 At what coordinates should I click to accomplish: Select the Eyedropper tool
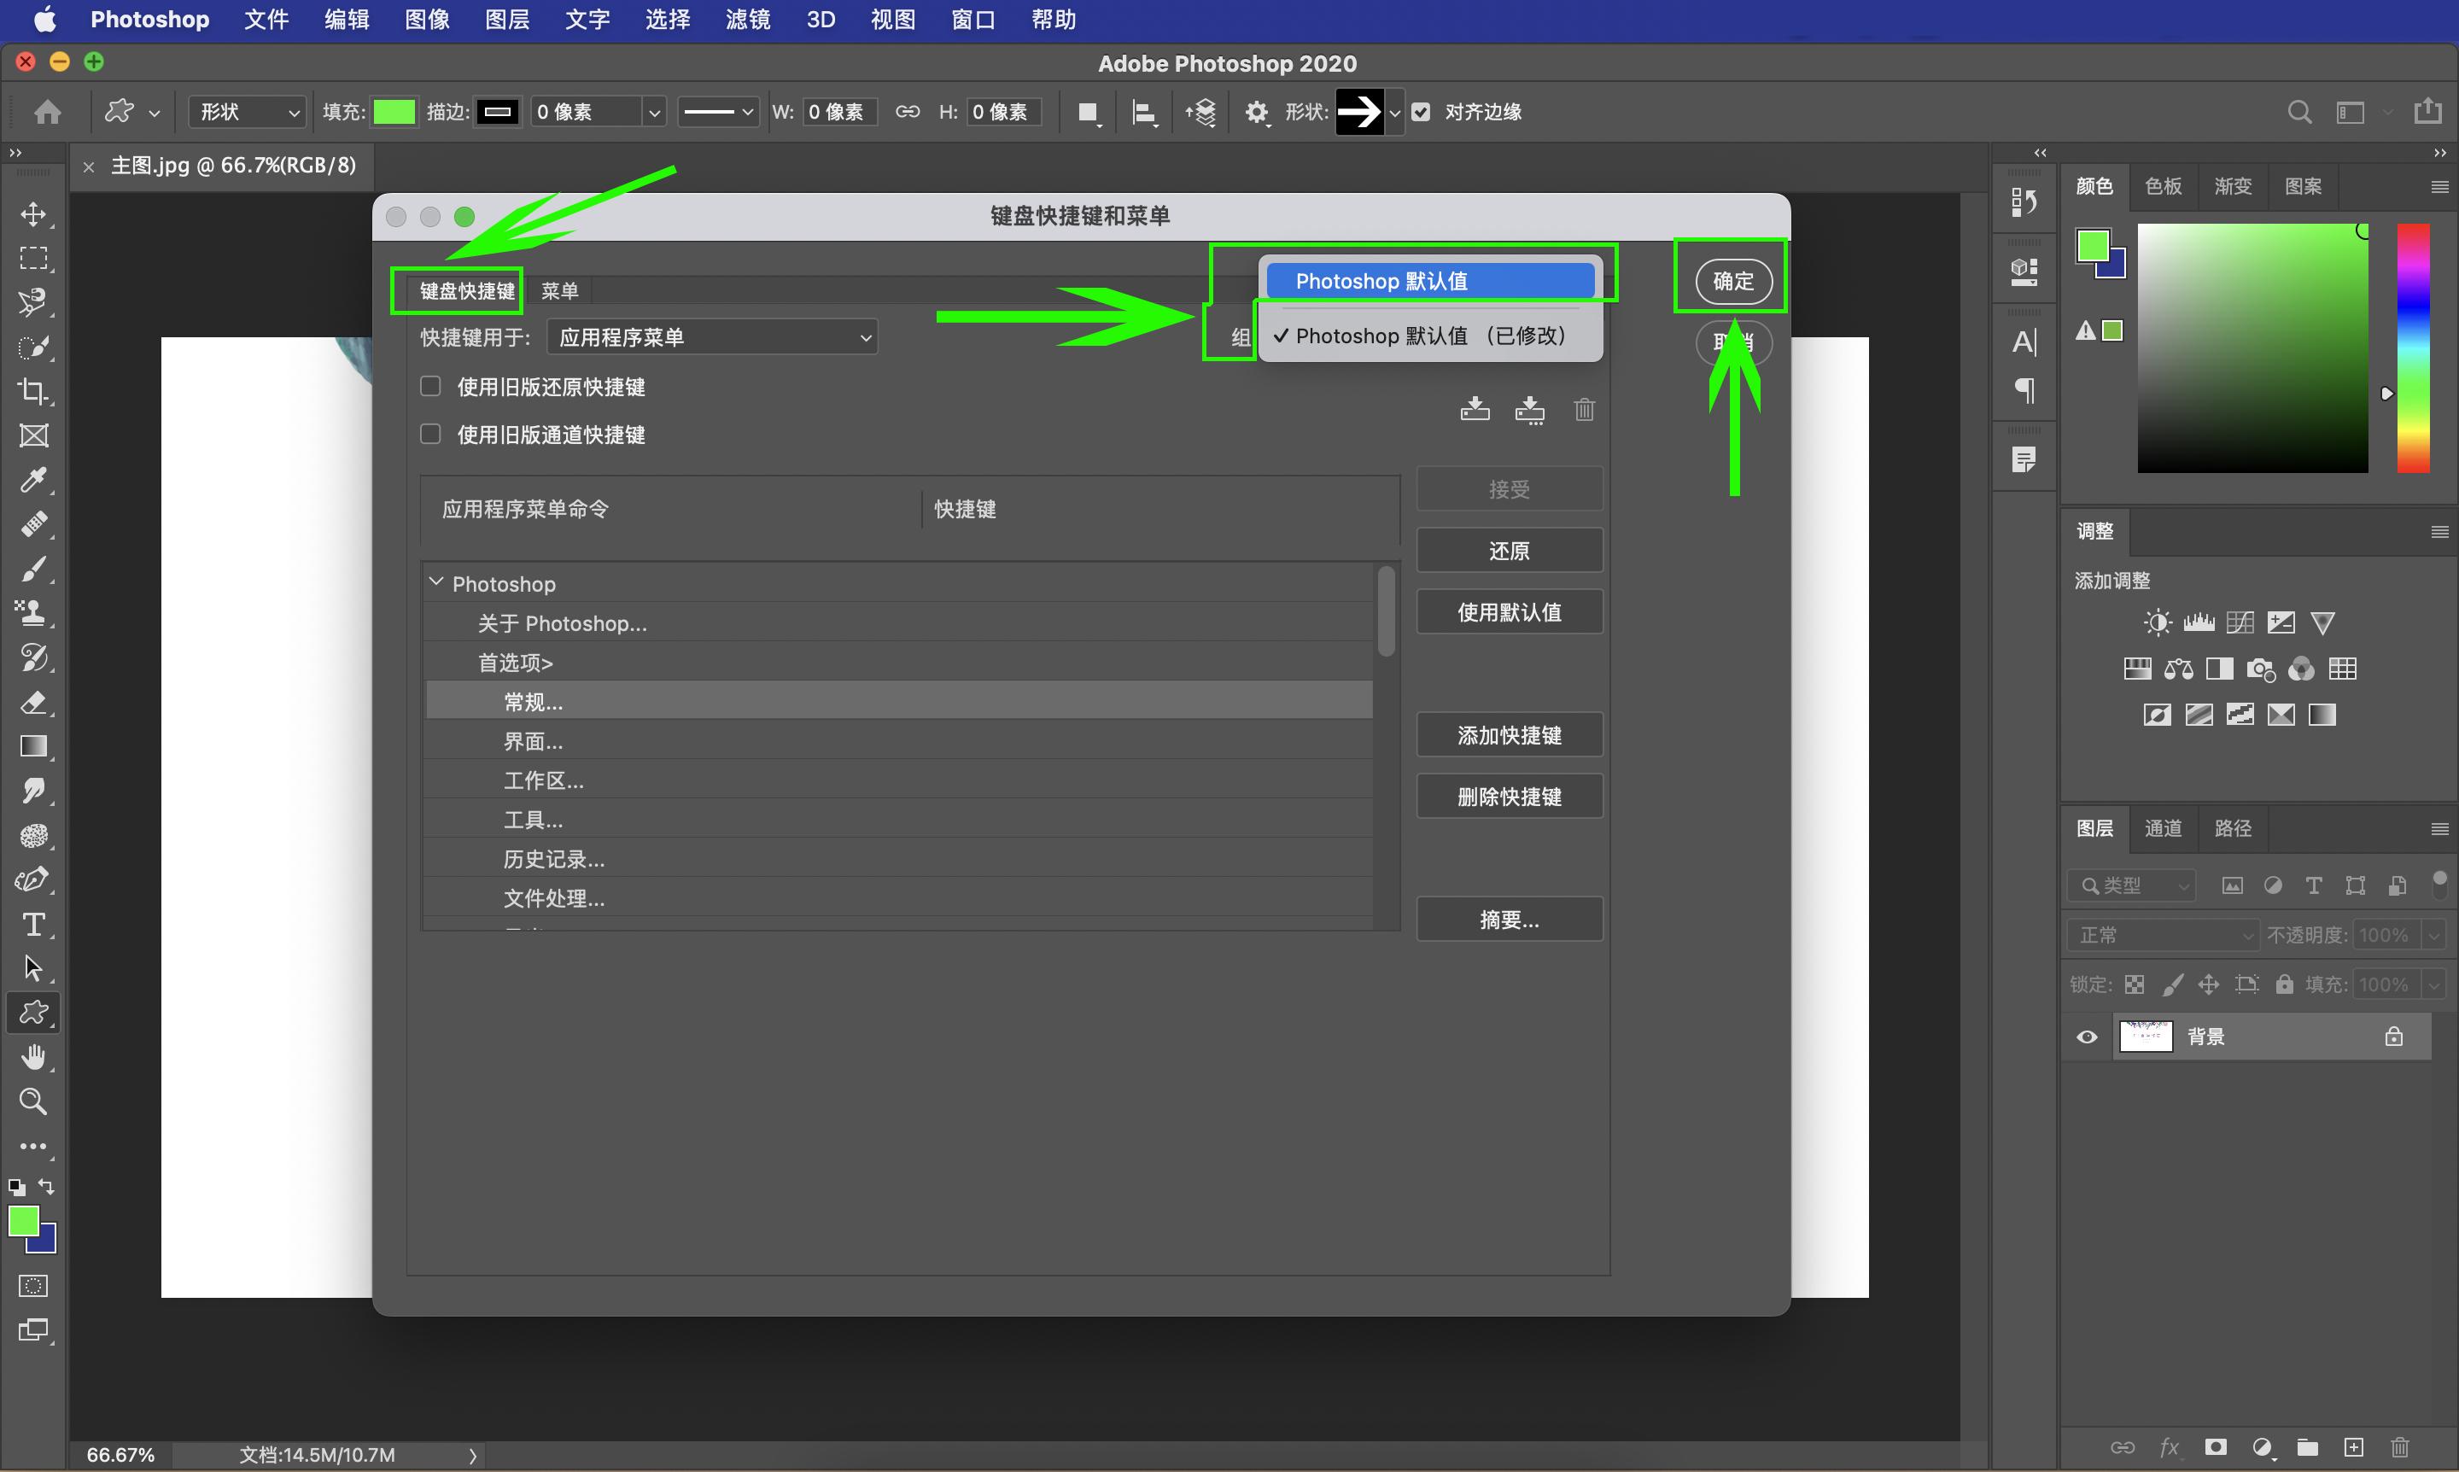click(x=33, y=480)
